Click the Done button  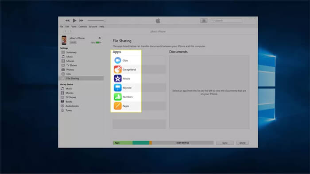pyautogui.click(x=242, y=143)
